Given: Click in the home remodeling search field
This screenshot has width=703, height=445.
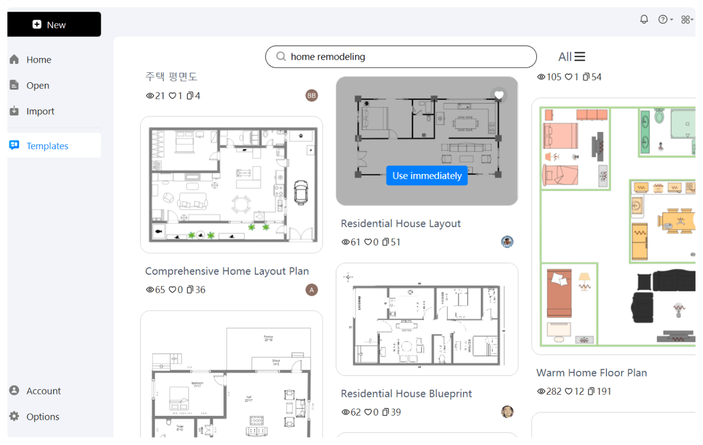Looking at the screenshot, I should 401,56.
